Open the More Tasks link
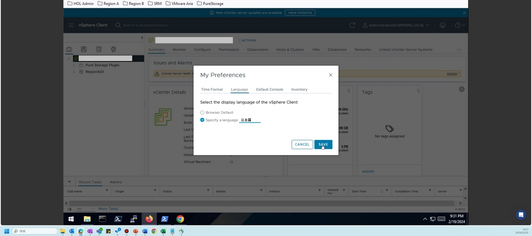This screenshot has height=236, width=532. tap(108, 209)
